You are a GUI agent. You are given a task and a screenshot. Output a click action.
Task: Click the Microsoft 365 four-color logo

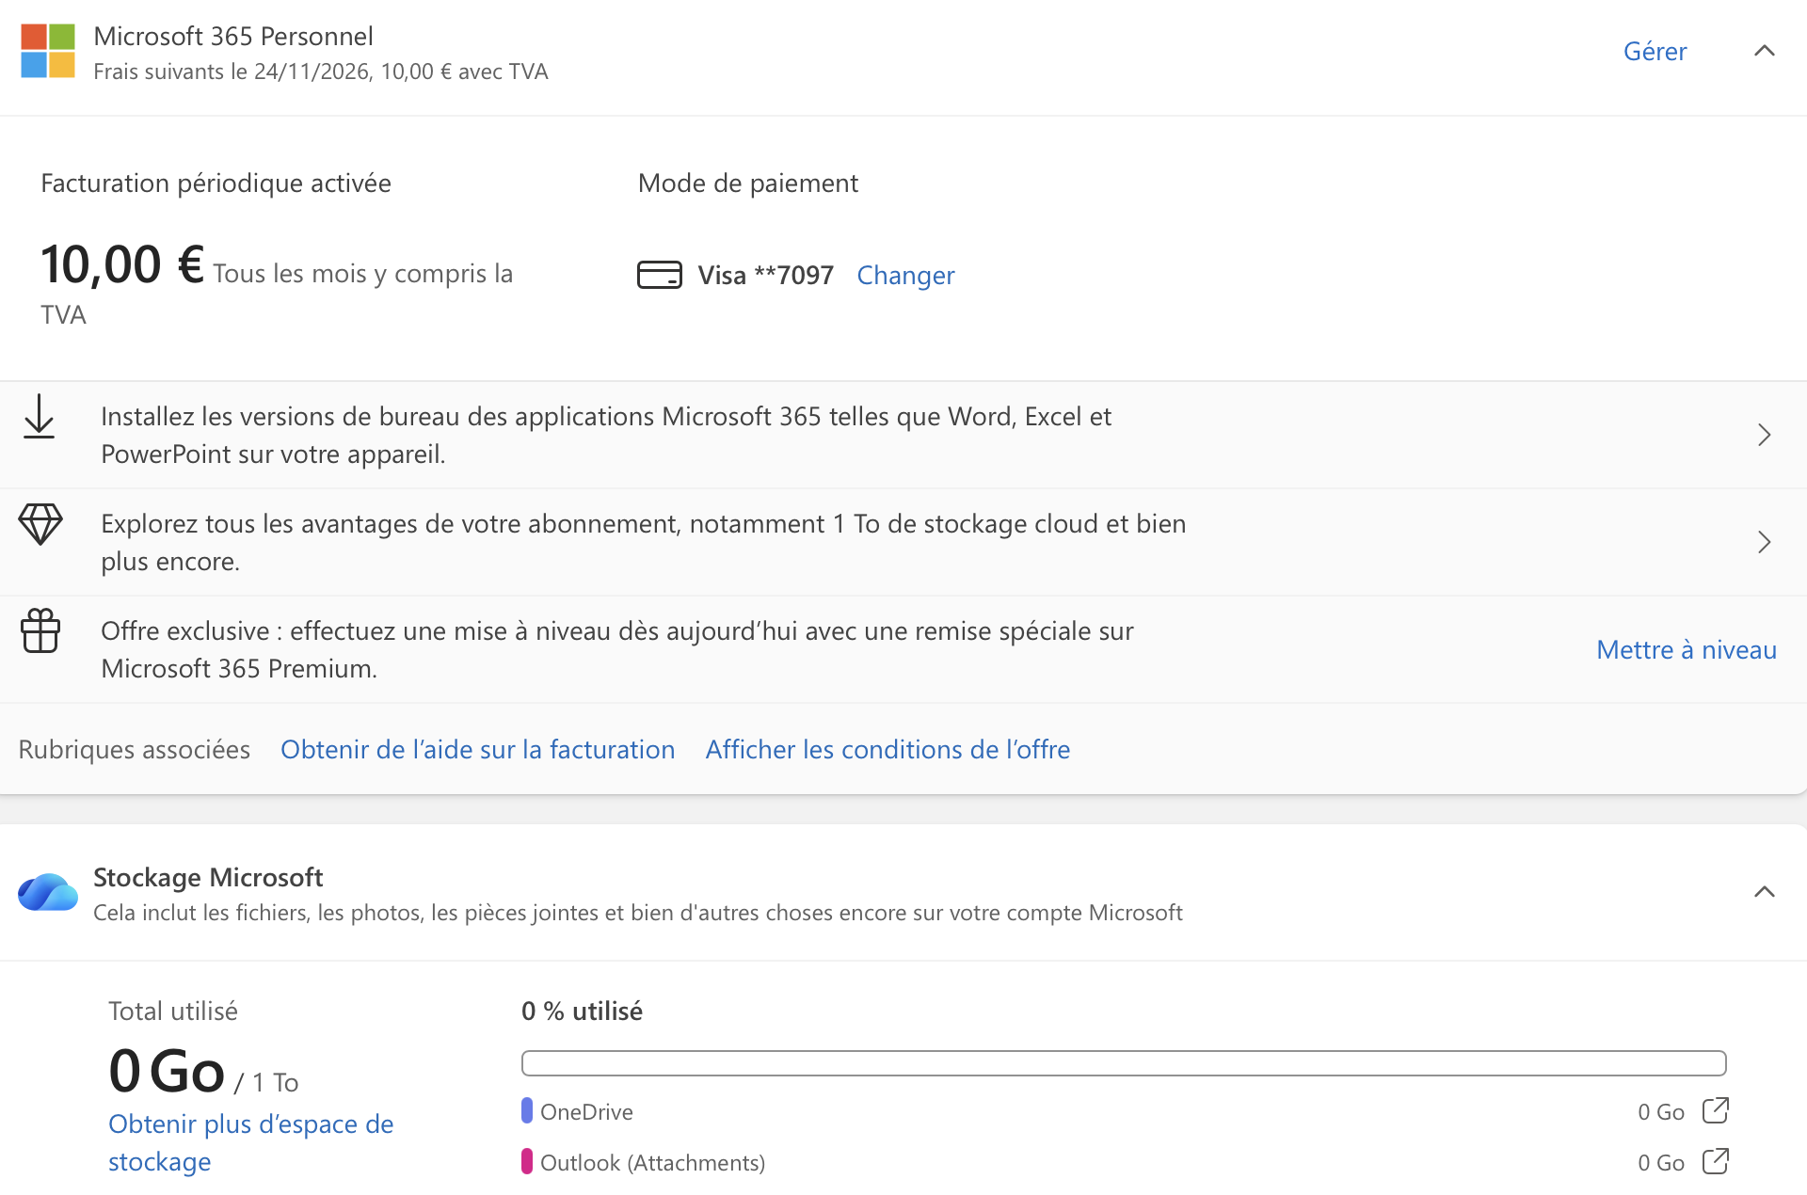pos(48,51)
